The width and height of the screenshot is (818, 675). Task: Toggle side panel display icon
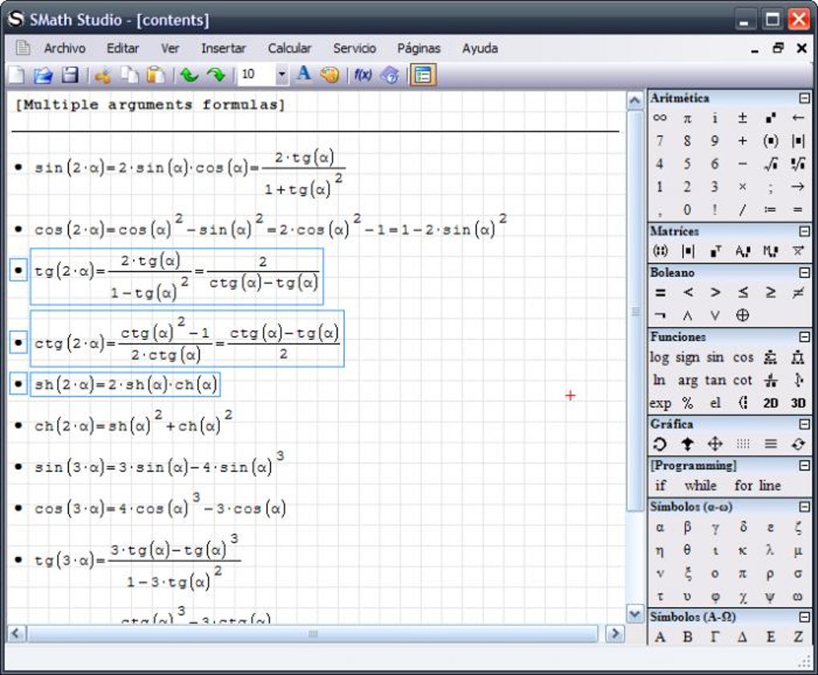pyautogui.click(x=423, y=75)
